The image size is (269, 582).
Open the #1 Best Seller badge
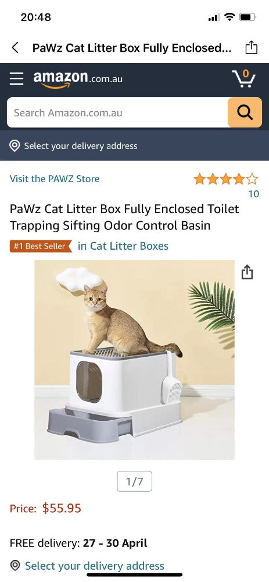(41, 246)
